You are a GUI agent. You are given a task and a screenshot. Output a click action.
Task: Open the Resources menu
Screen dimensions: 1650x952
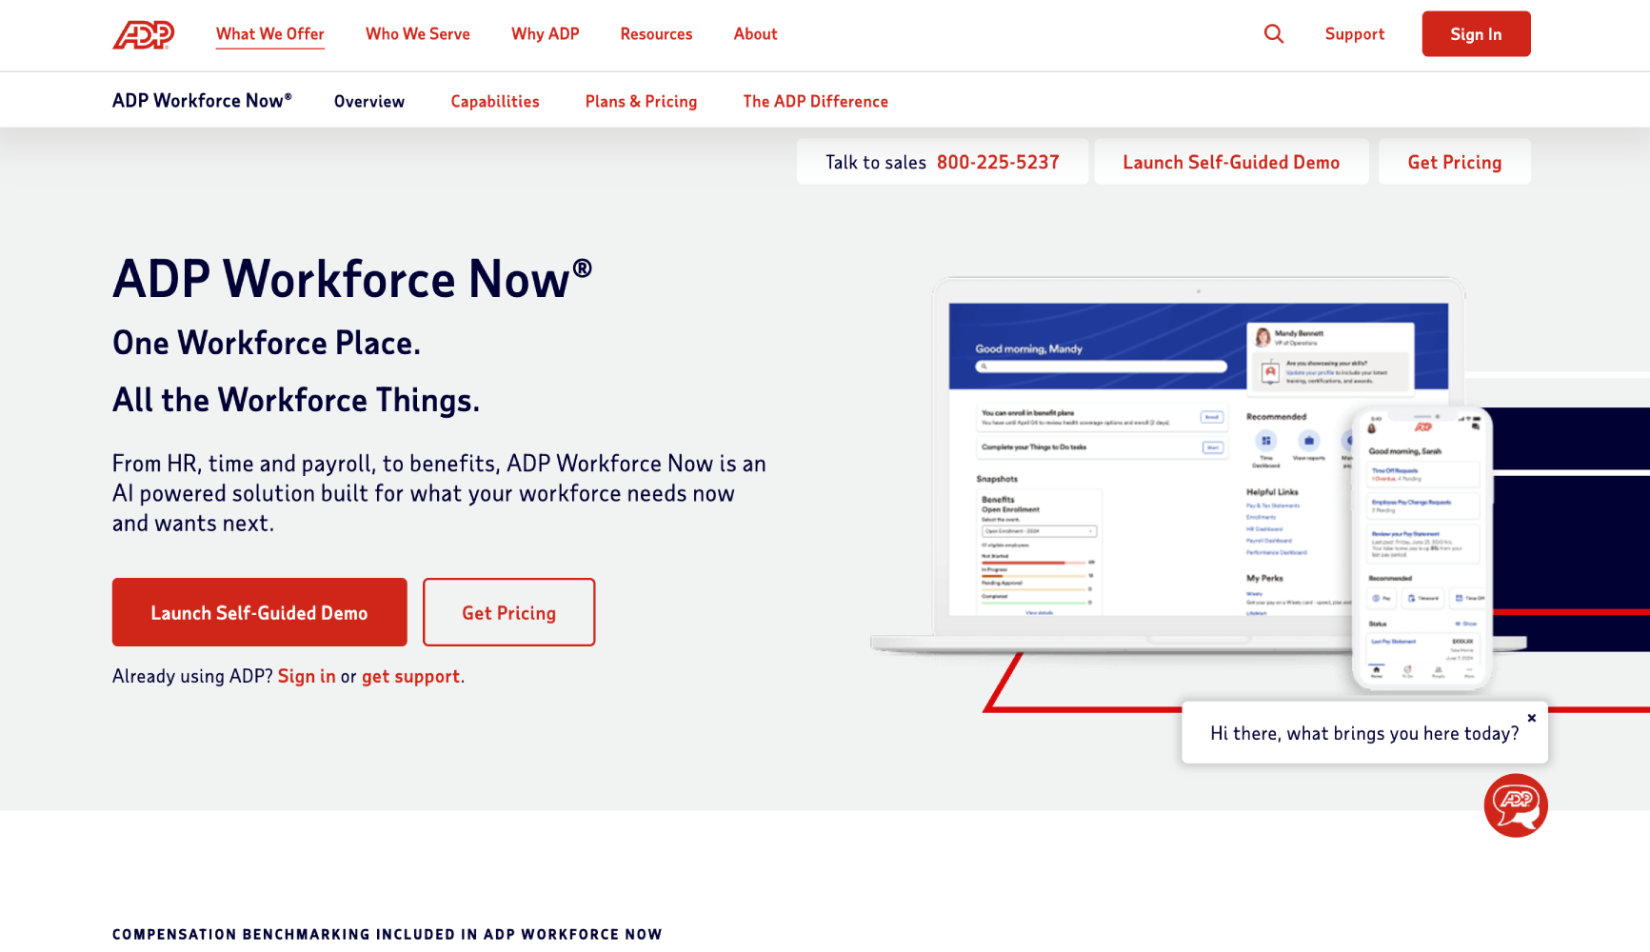click(657, 34)
